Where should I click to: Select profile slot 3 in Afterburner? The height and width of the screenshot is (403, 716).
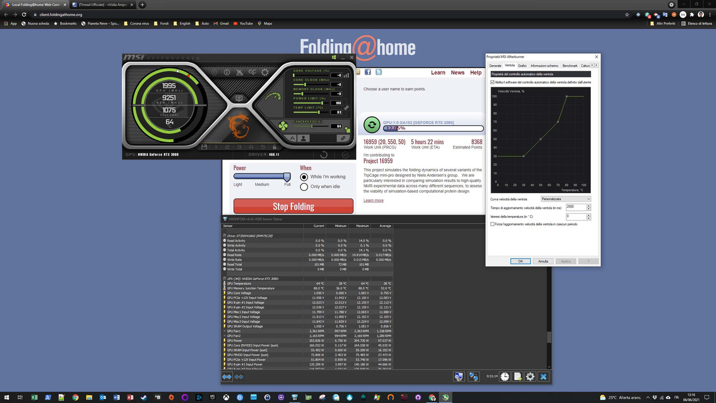[x=239, y=147]
